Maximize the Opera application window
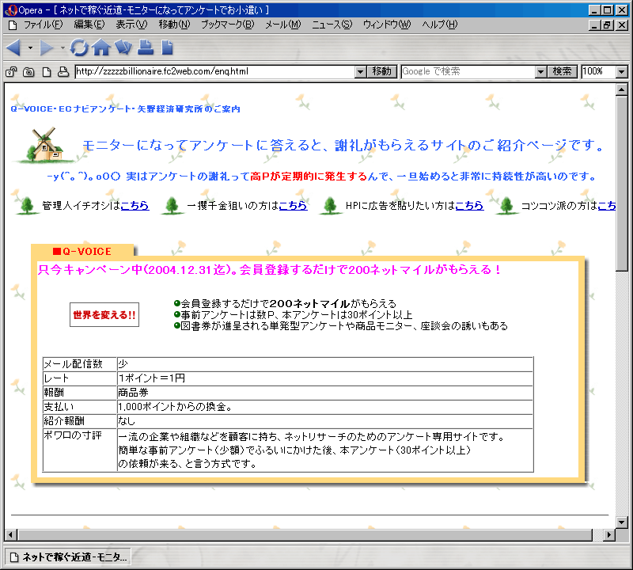The image size is (633, 570). pyautogui.click(x=607, y=10)
